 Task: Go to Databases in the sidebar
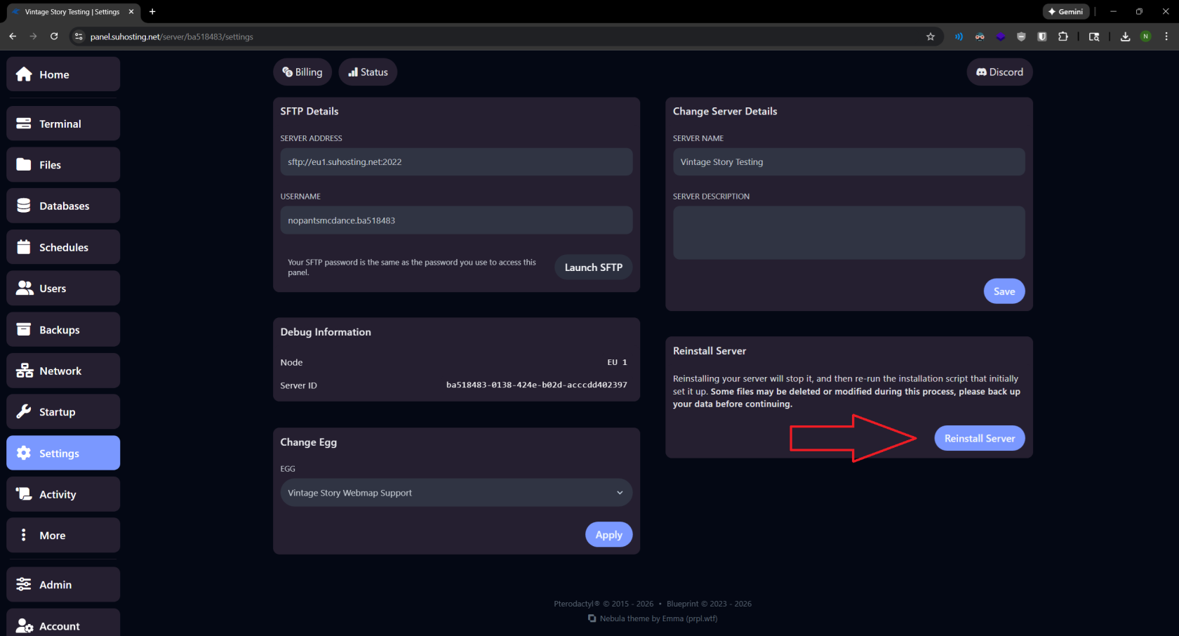[x=63, y=206]
